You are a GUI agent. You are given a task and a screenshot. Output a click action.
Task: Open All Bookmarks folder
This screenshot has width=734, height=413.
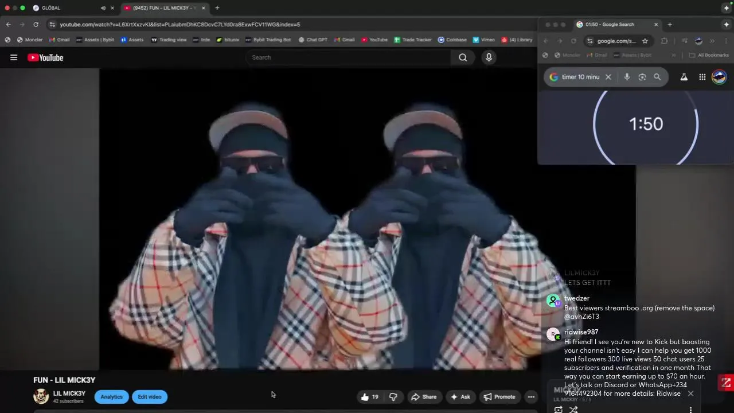(709, 55)
